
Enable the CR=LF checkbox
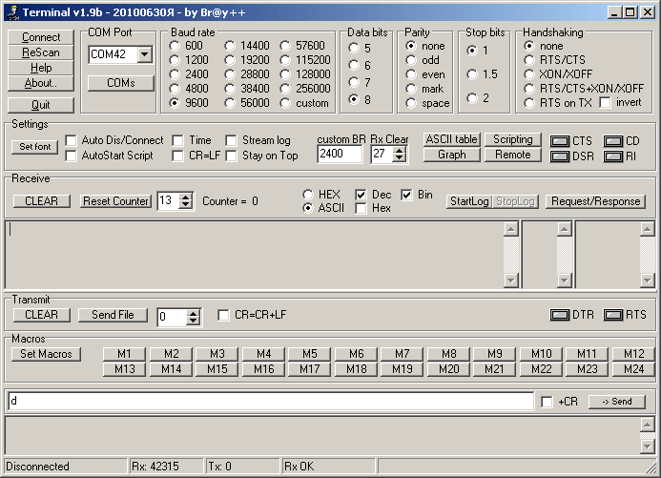coord(178,156)
